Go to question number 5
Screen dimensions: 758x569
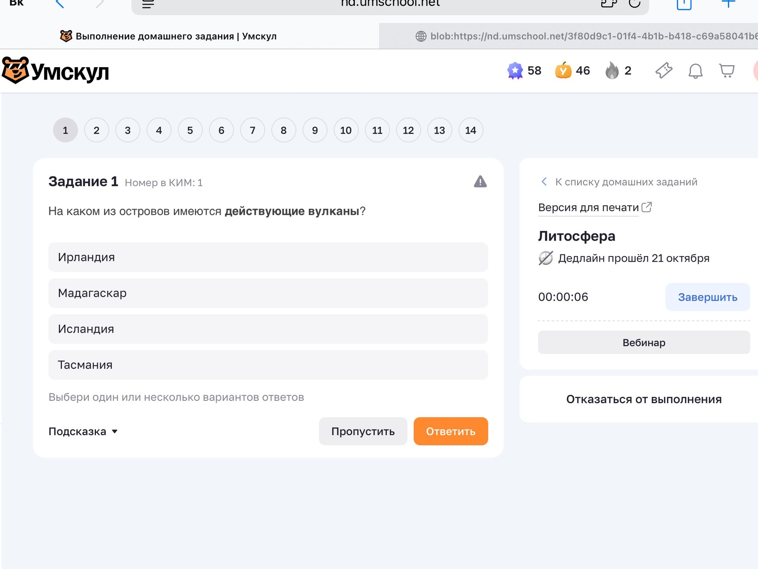point(190,130)
